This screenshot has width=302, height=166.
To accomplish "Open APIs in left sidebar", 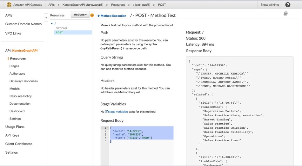I will tap(9, 15).
